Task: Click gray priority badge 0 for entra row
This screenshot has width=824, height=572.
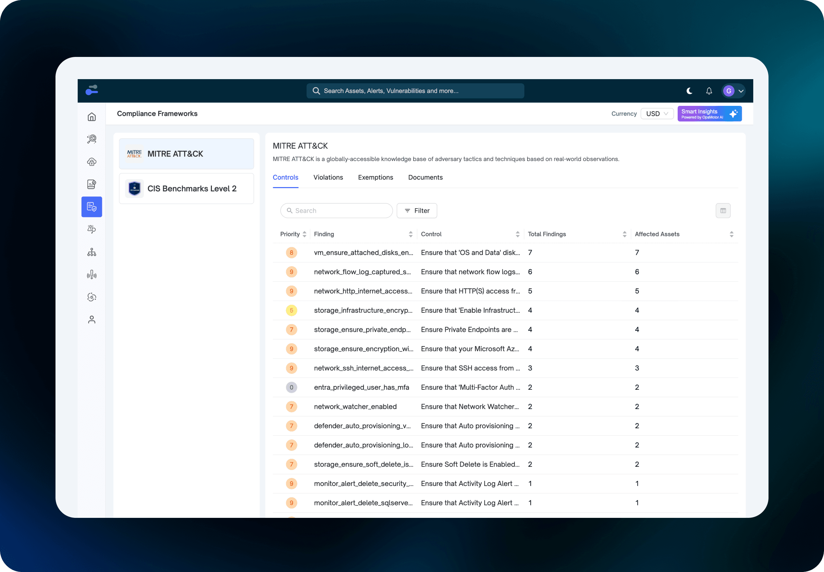Action: (291, 387)
